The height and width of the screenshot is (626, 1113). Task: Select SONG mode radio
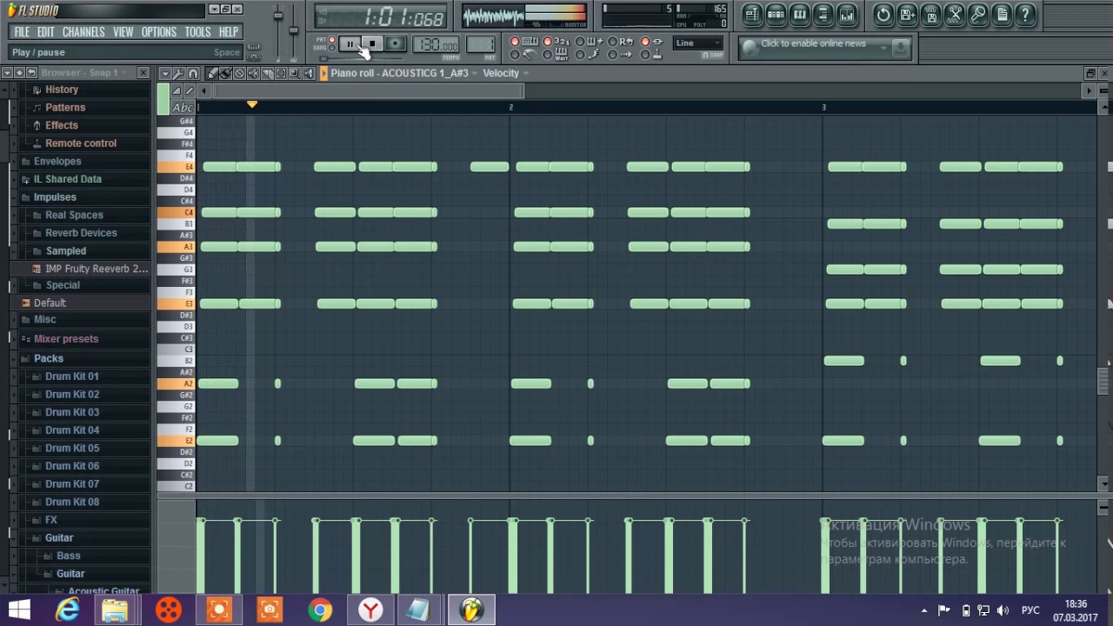pyautogui.click(x=331, y=48)
